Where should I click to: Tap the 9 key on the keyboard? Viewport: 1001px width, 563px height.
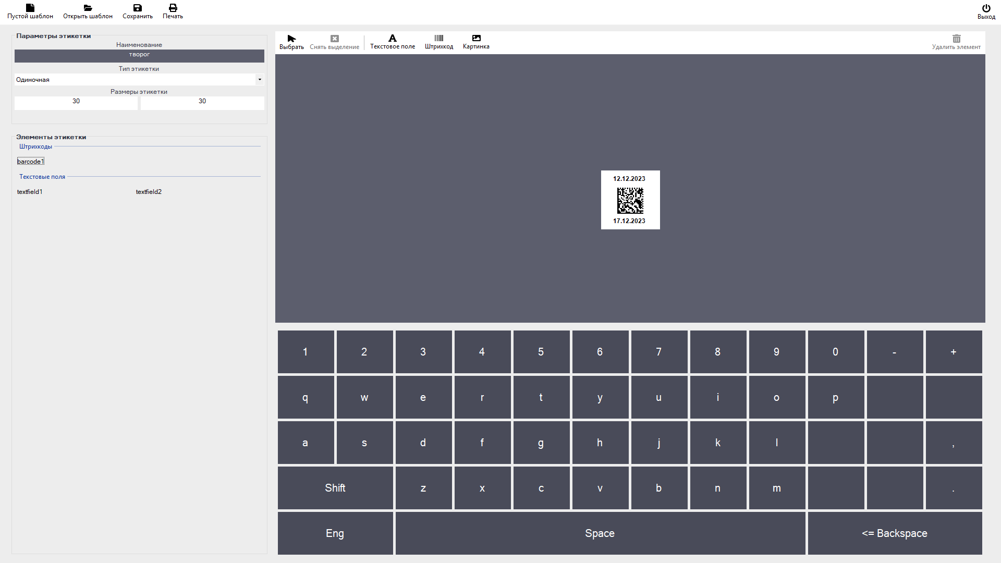coord(777,352)
